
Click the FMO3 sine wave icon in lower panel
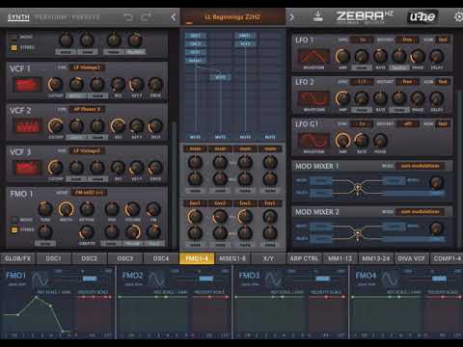click(x=273, y=279)
